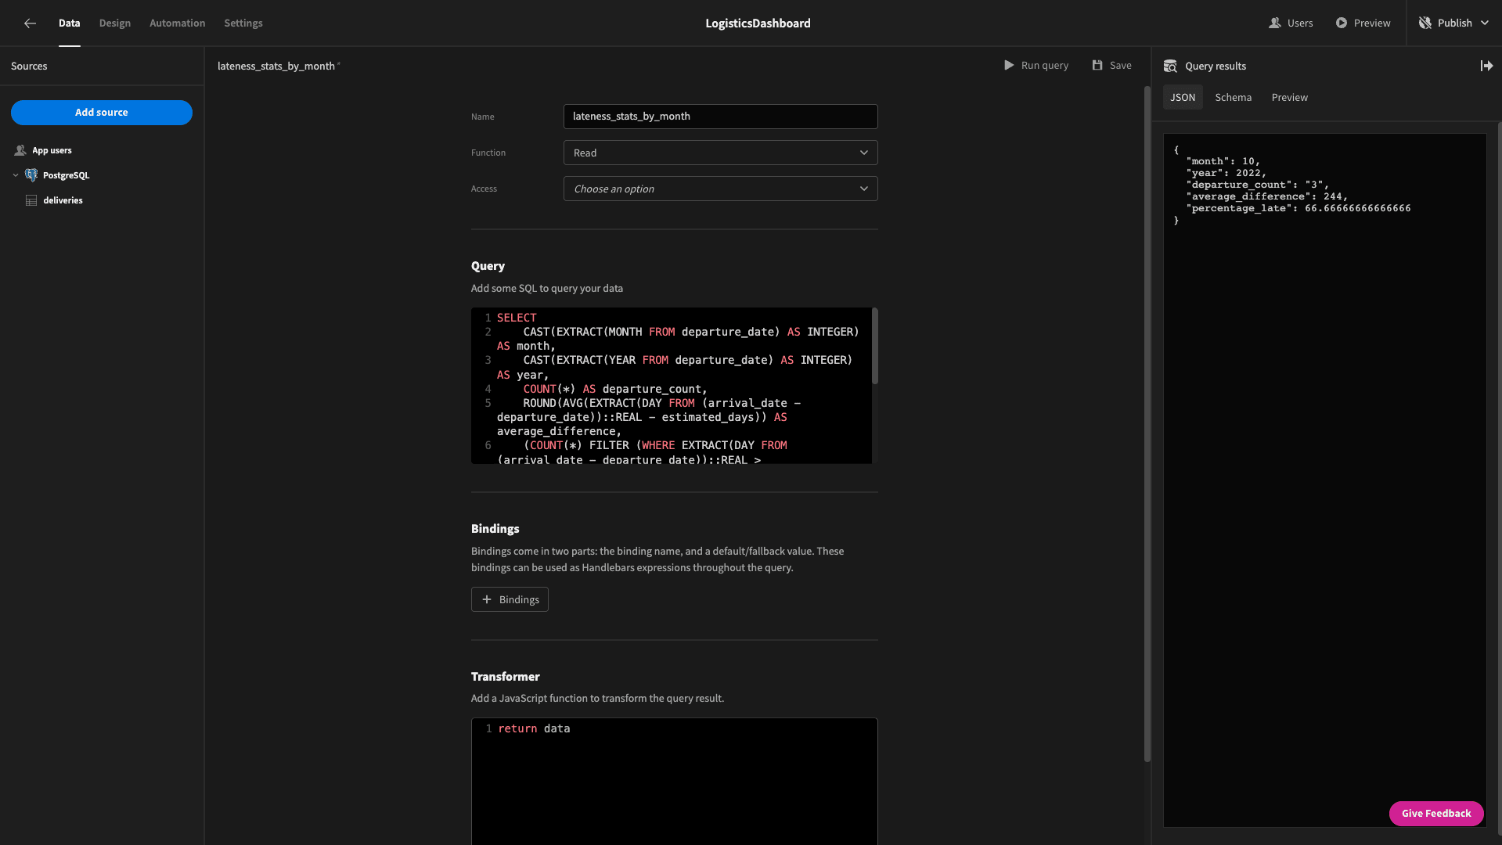Click the plus icon on Bindings
Screen dimensions: 1502x845
(x=487, y=600)
